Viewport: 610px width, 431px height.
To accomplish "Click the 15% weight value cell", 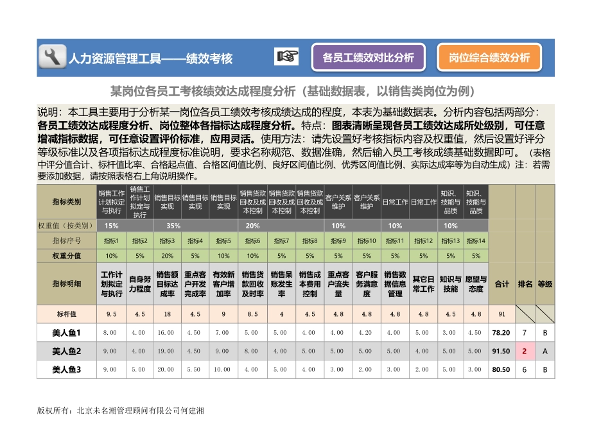I will (109, 226).
